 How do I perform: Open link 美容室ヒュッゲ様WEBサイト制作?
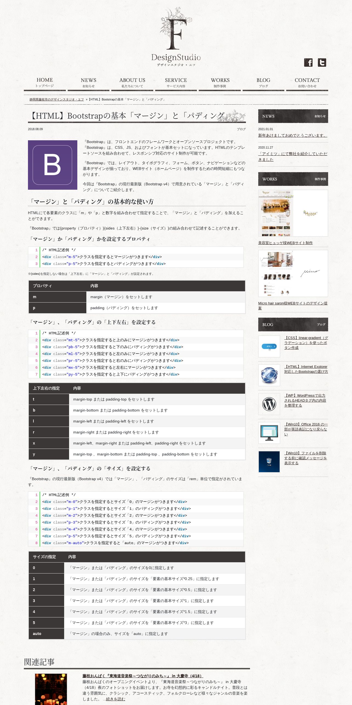pos(285,243)
